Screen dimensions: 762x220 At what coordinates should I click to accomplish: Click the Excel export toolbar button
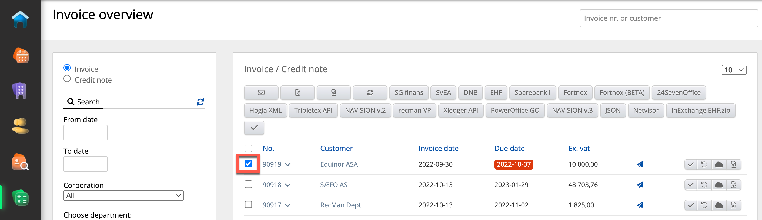coord(297,93)
